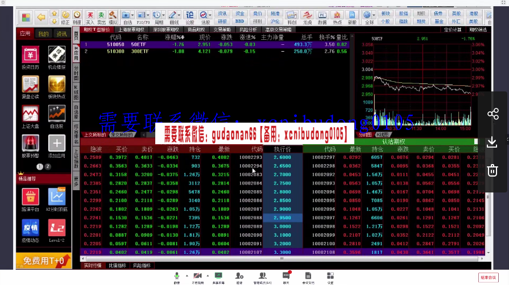Screen dimensions: 509x285
Task: Click the option table horizontal scrollbar
Action: 282,259
